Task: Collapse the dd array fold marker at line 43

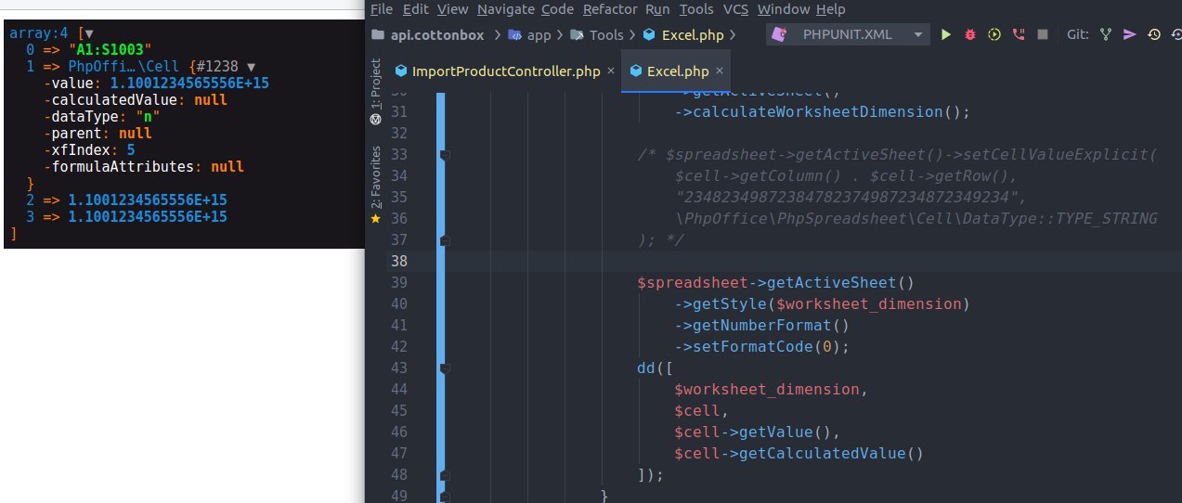Action: [446, 368]
